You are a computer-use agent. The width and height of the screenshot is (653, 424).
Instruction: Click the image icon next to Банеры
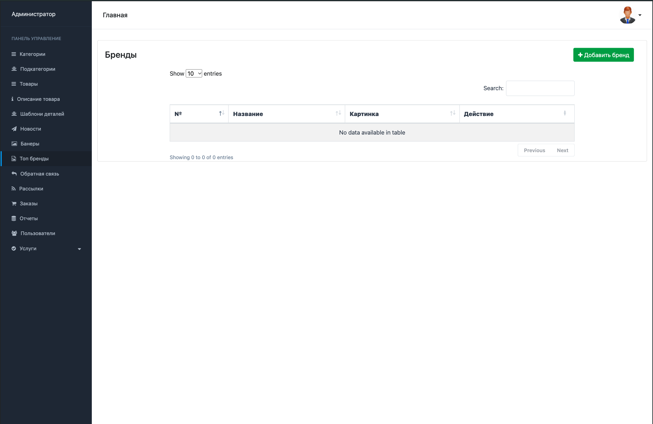[14, 144]
